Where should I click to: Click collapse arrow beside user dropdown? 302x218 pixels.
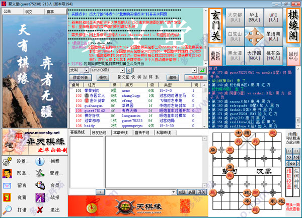[x=129, y=70]
